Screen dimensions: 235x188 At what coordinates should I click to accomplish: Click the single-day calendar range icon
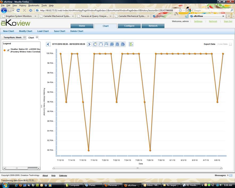pos(101,44)
